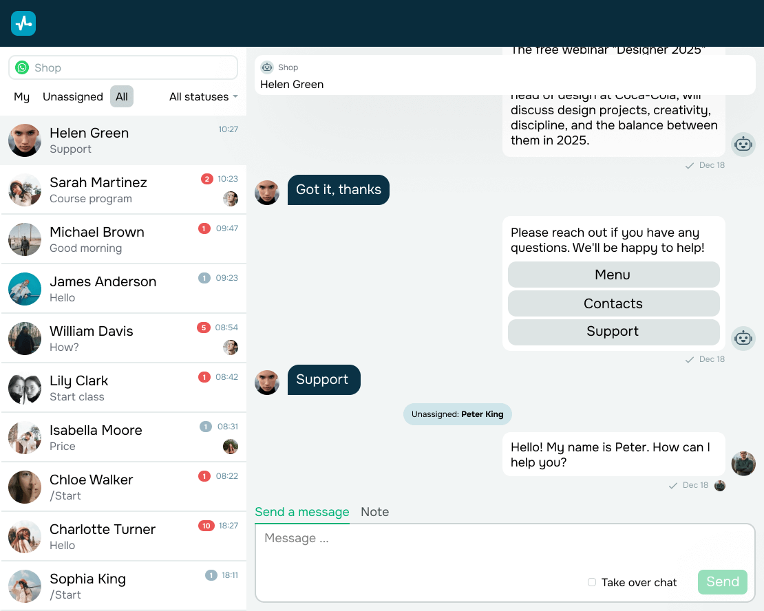Viewport: 764px width, 611px height.
Task: Select the My chats filter
Action: pyautogui.click(x=21, y=96)
